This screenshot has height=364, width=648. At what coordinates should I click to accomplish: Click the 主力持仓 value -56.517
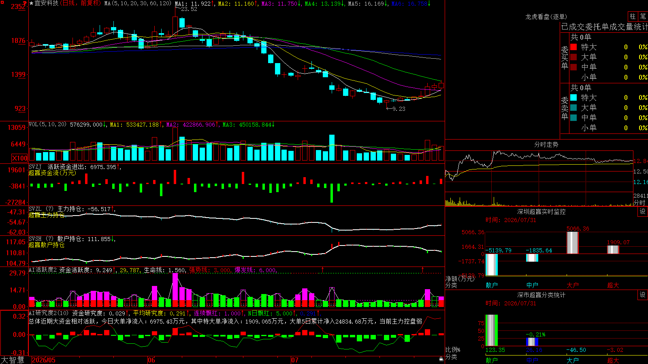(x=99, y=209)
